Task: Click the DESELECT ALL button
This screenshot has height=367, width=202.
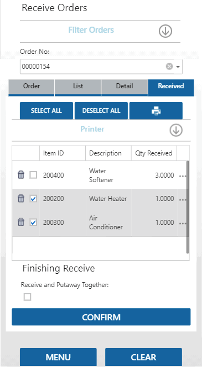Action: point(101,110)
